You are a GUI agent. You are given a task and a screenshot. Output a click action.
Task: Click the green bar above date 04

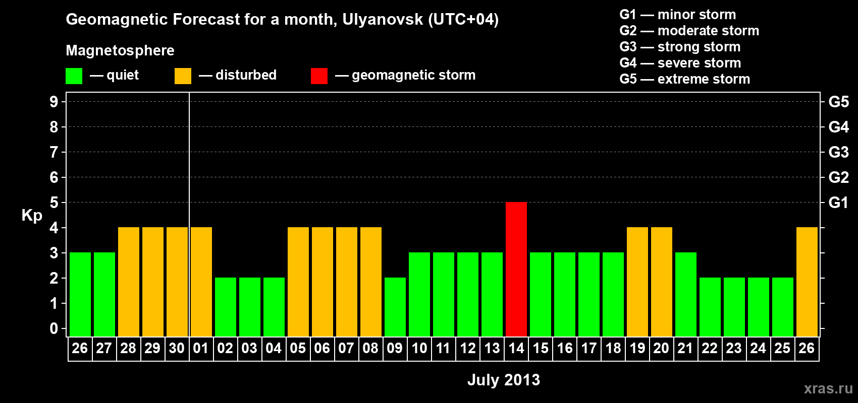click(274, 307)
